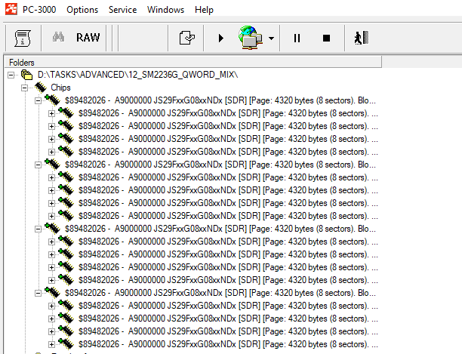
Task: Open the Windows menu
Action: click(x=165, y=10)
